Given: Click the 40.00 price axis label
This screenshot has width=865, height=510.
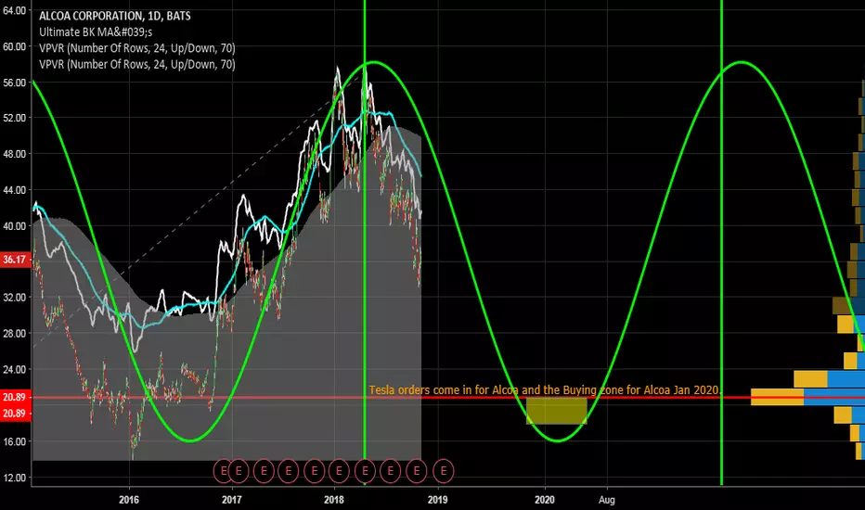Looking at the screenshot, I should tap(14, 225).
